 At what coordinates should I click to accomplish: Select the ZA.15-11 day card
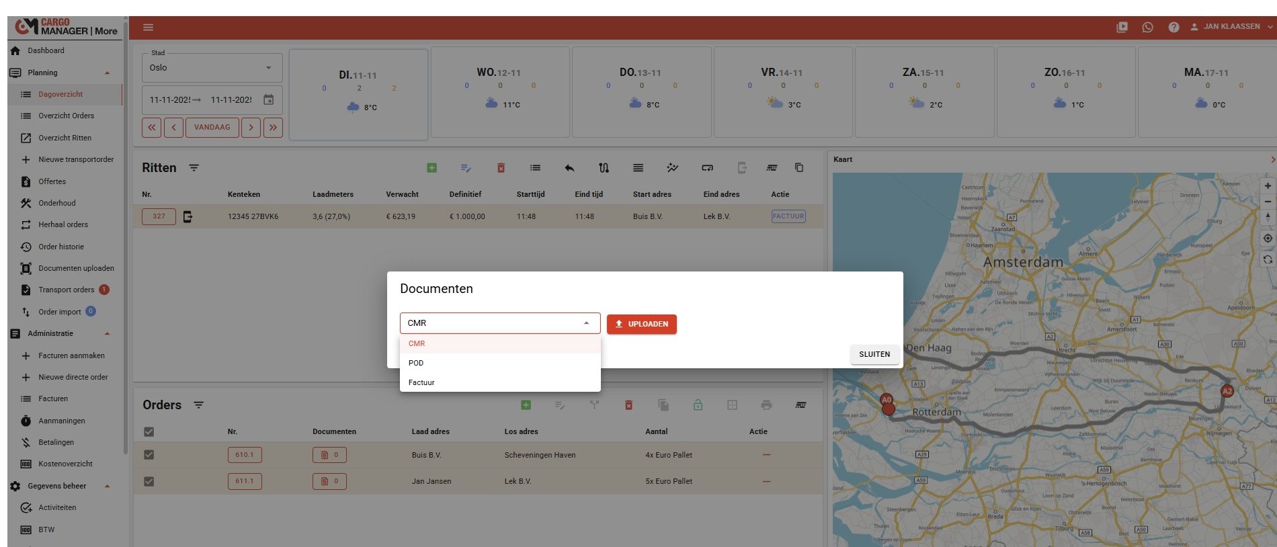[923, 92]
